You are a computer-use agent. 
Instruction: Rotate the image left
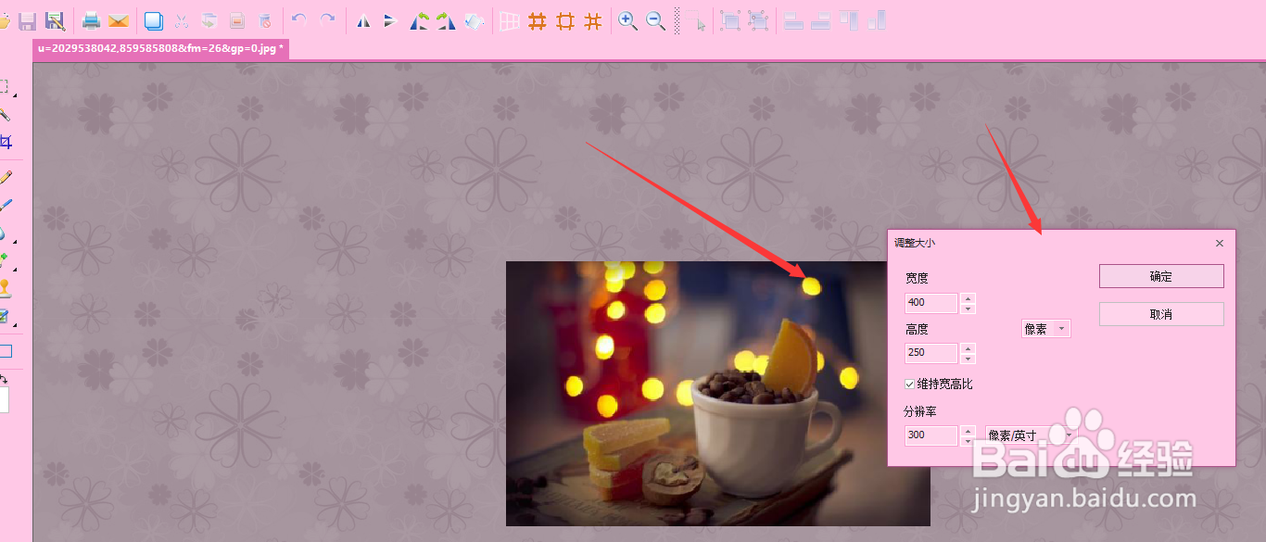click(420, 20)
